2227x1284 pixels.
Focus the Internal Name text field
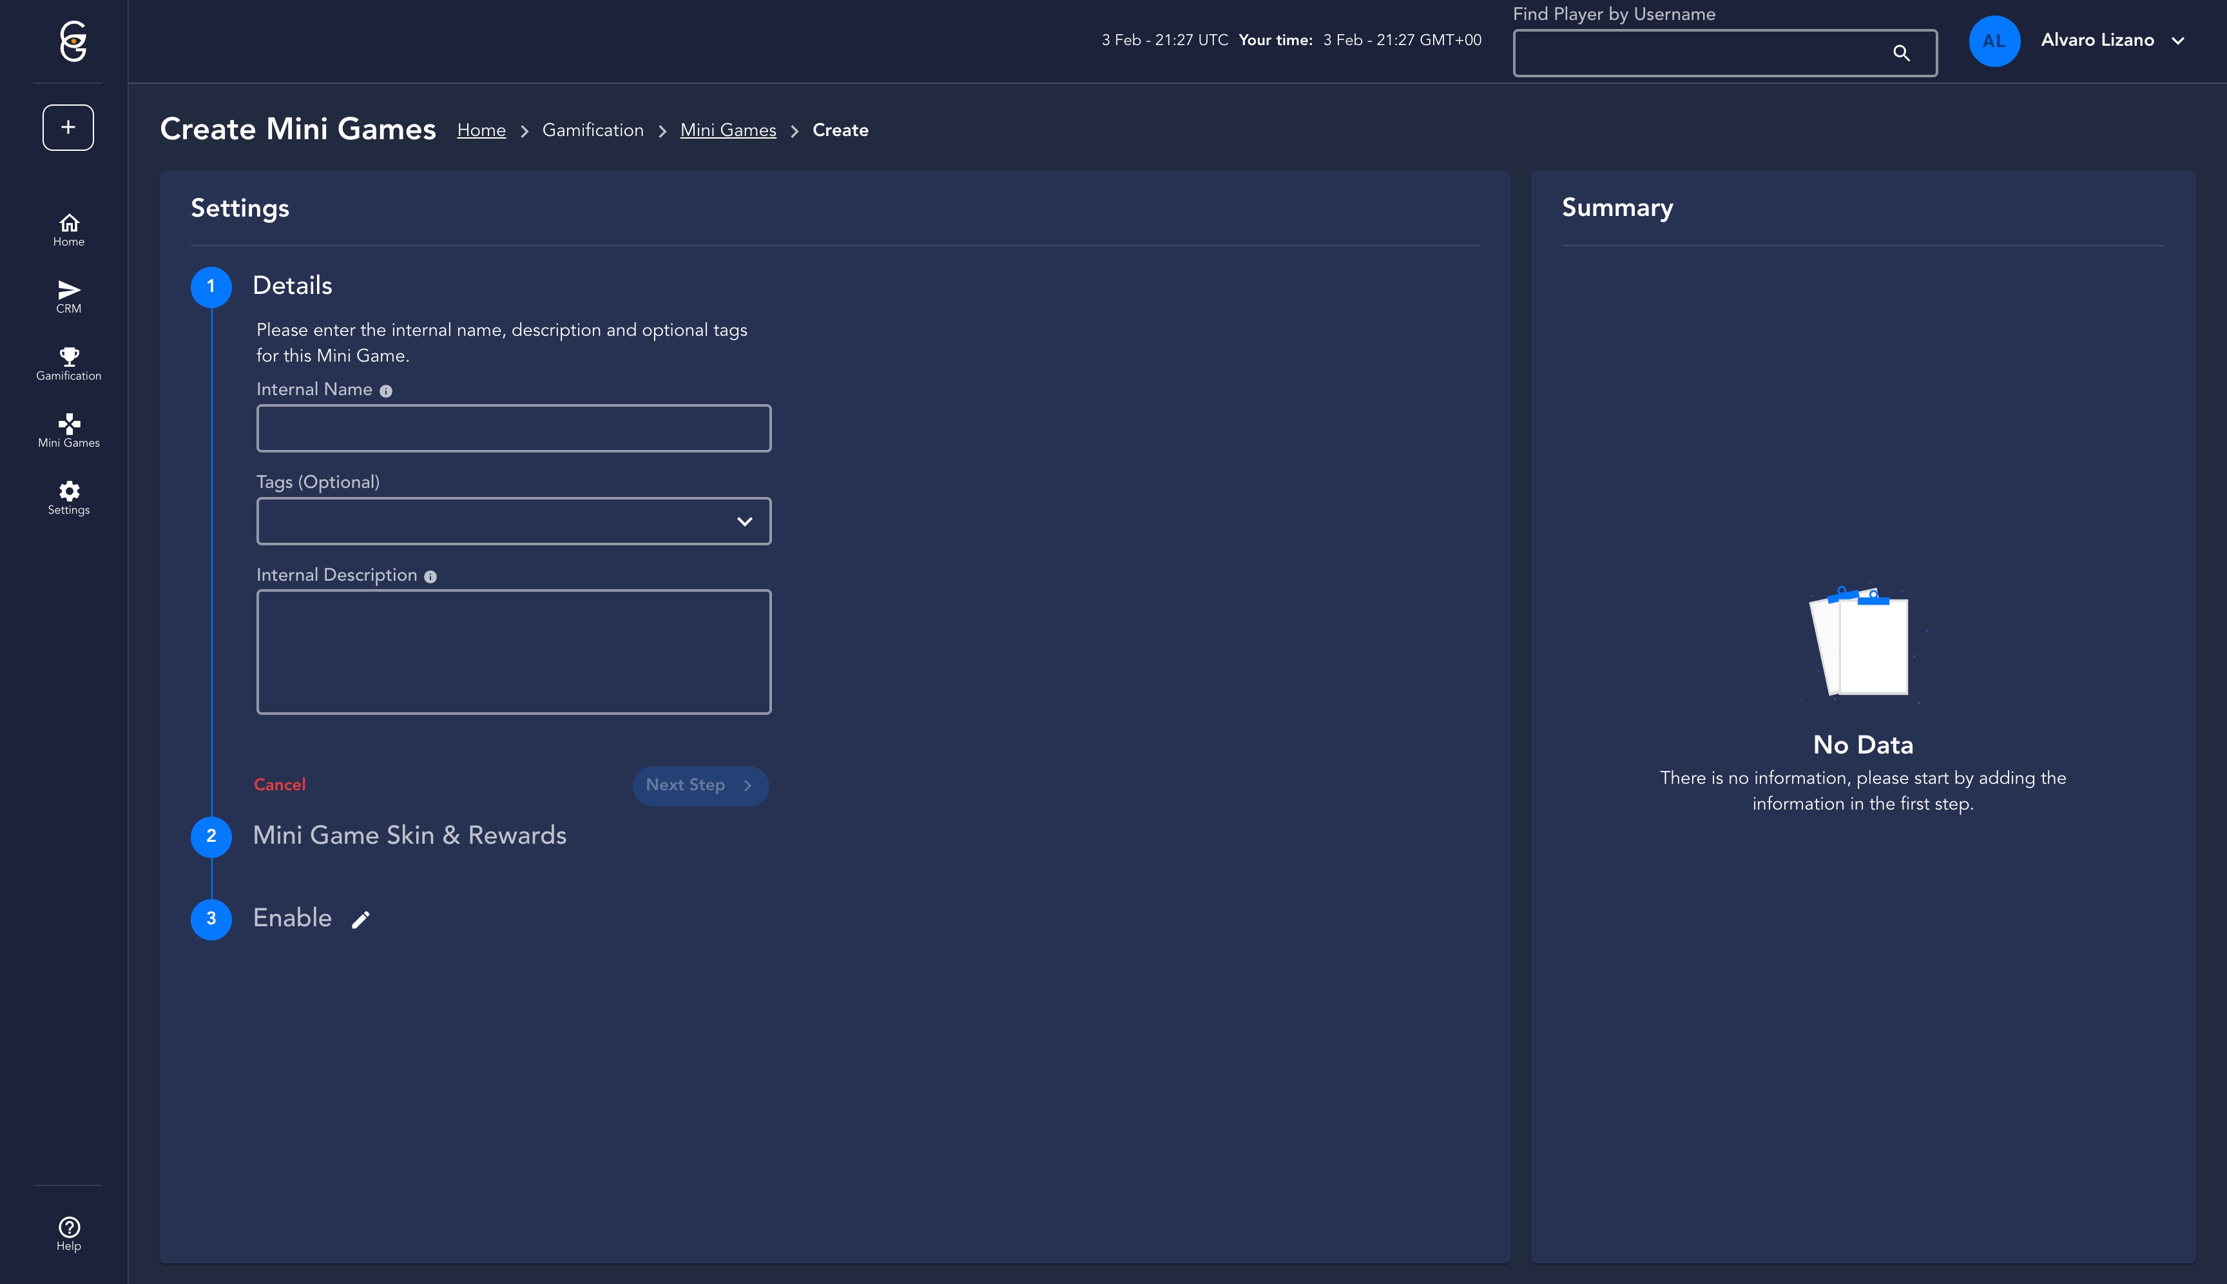click(x=513, y=429)
